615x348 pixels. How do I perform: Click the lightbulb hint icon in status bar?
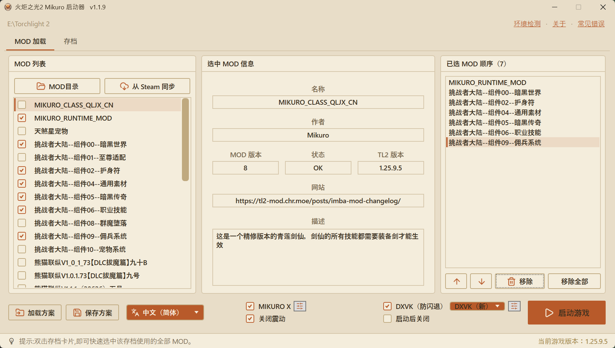(x=11, y=341)
